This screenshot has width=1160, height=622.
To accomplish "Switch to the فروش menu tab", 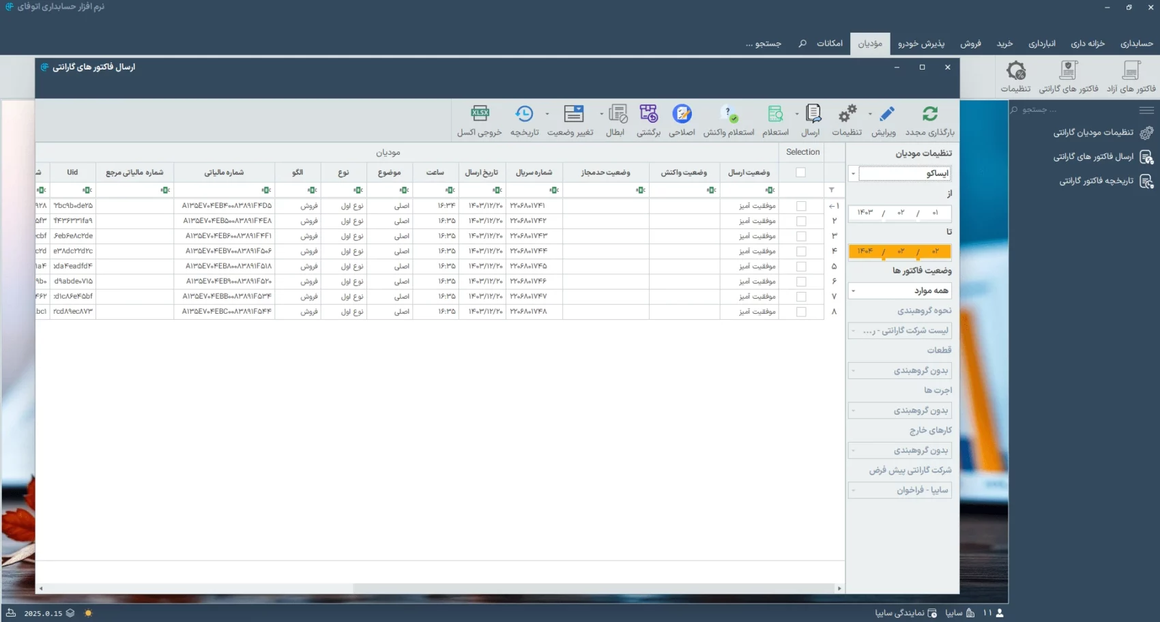I will tap(970, 44).
